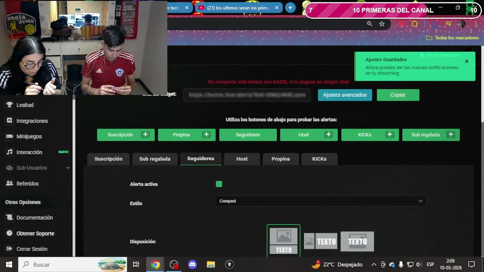Screen dimensions: 484x272
Task: Show hidden system tray icons
Action: (374, 264)
